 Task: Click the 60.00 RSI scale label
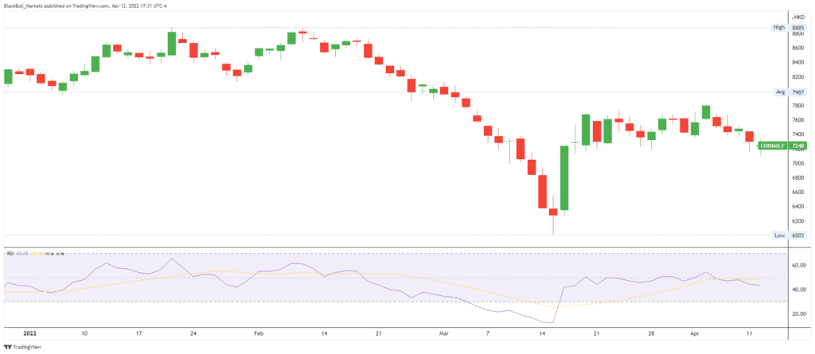point(799,265)
